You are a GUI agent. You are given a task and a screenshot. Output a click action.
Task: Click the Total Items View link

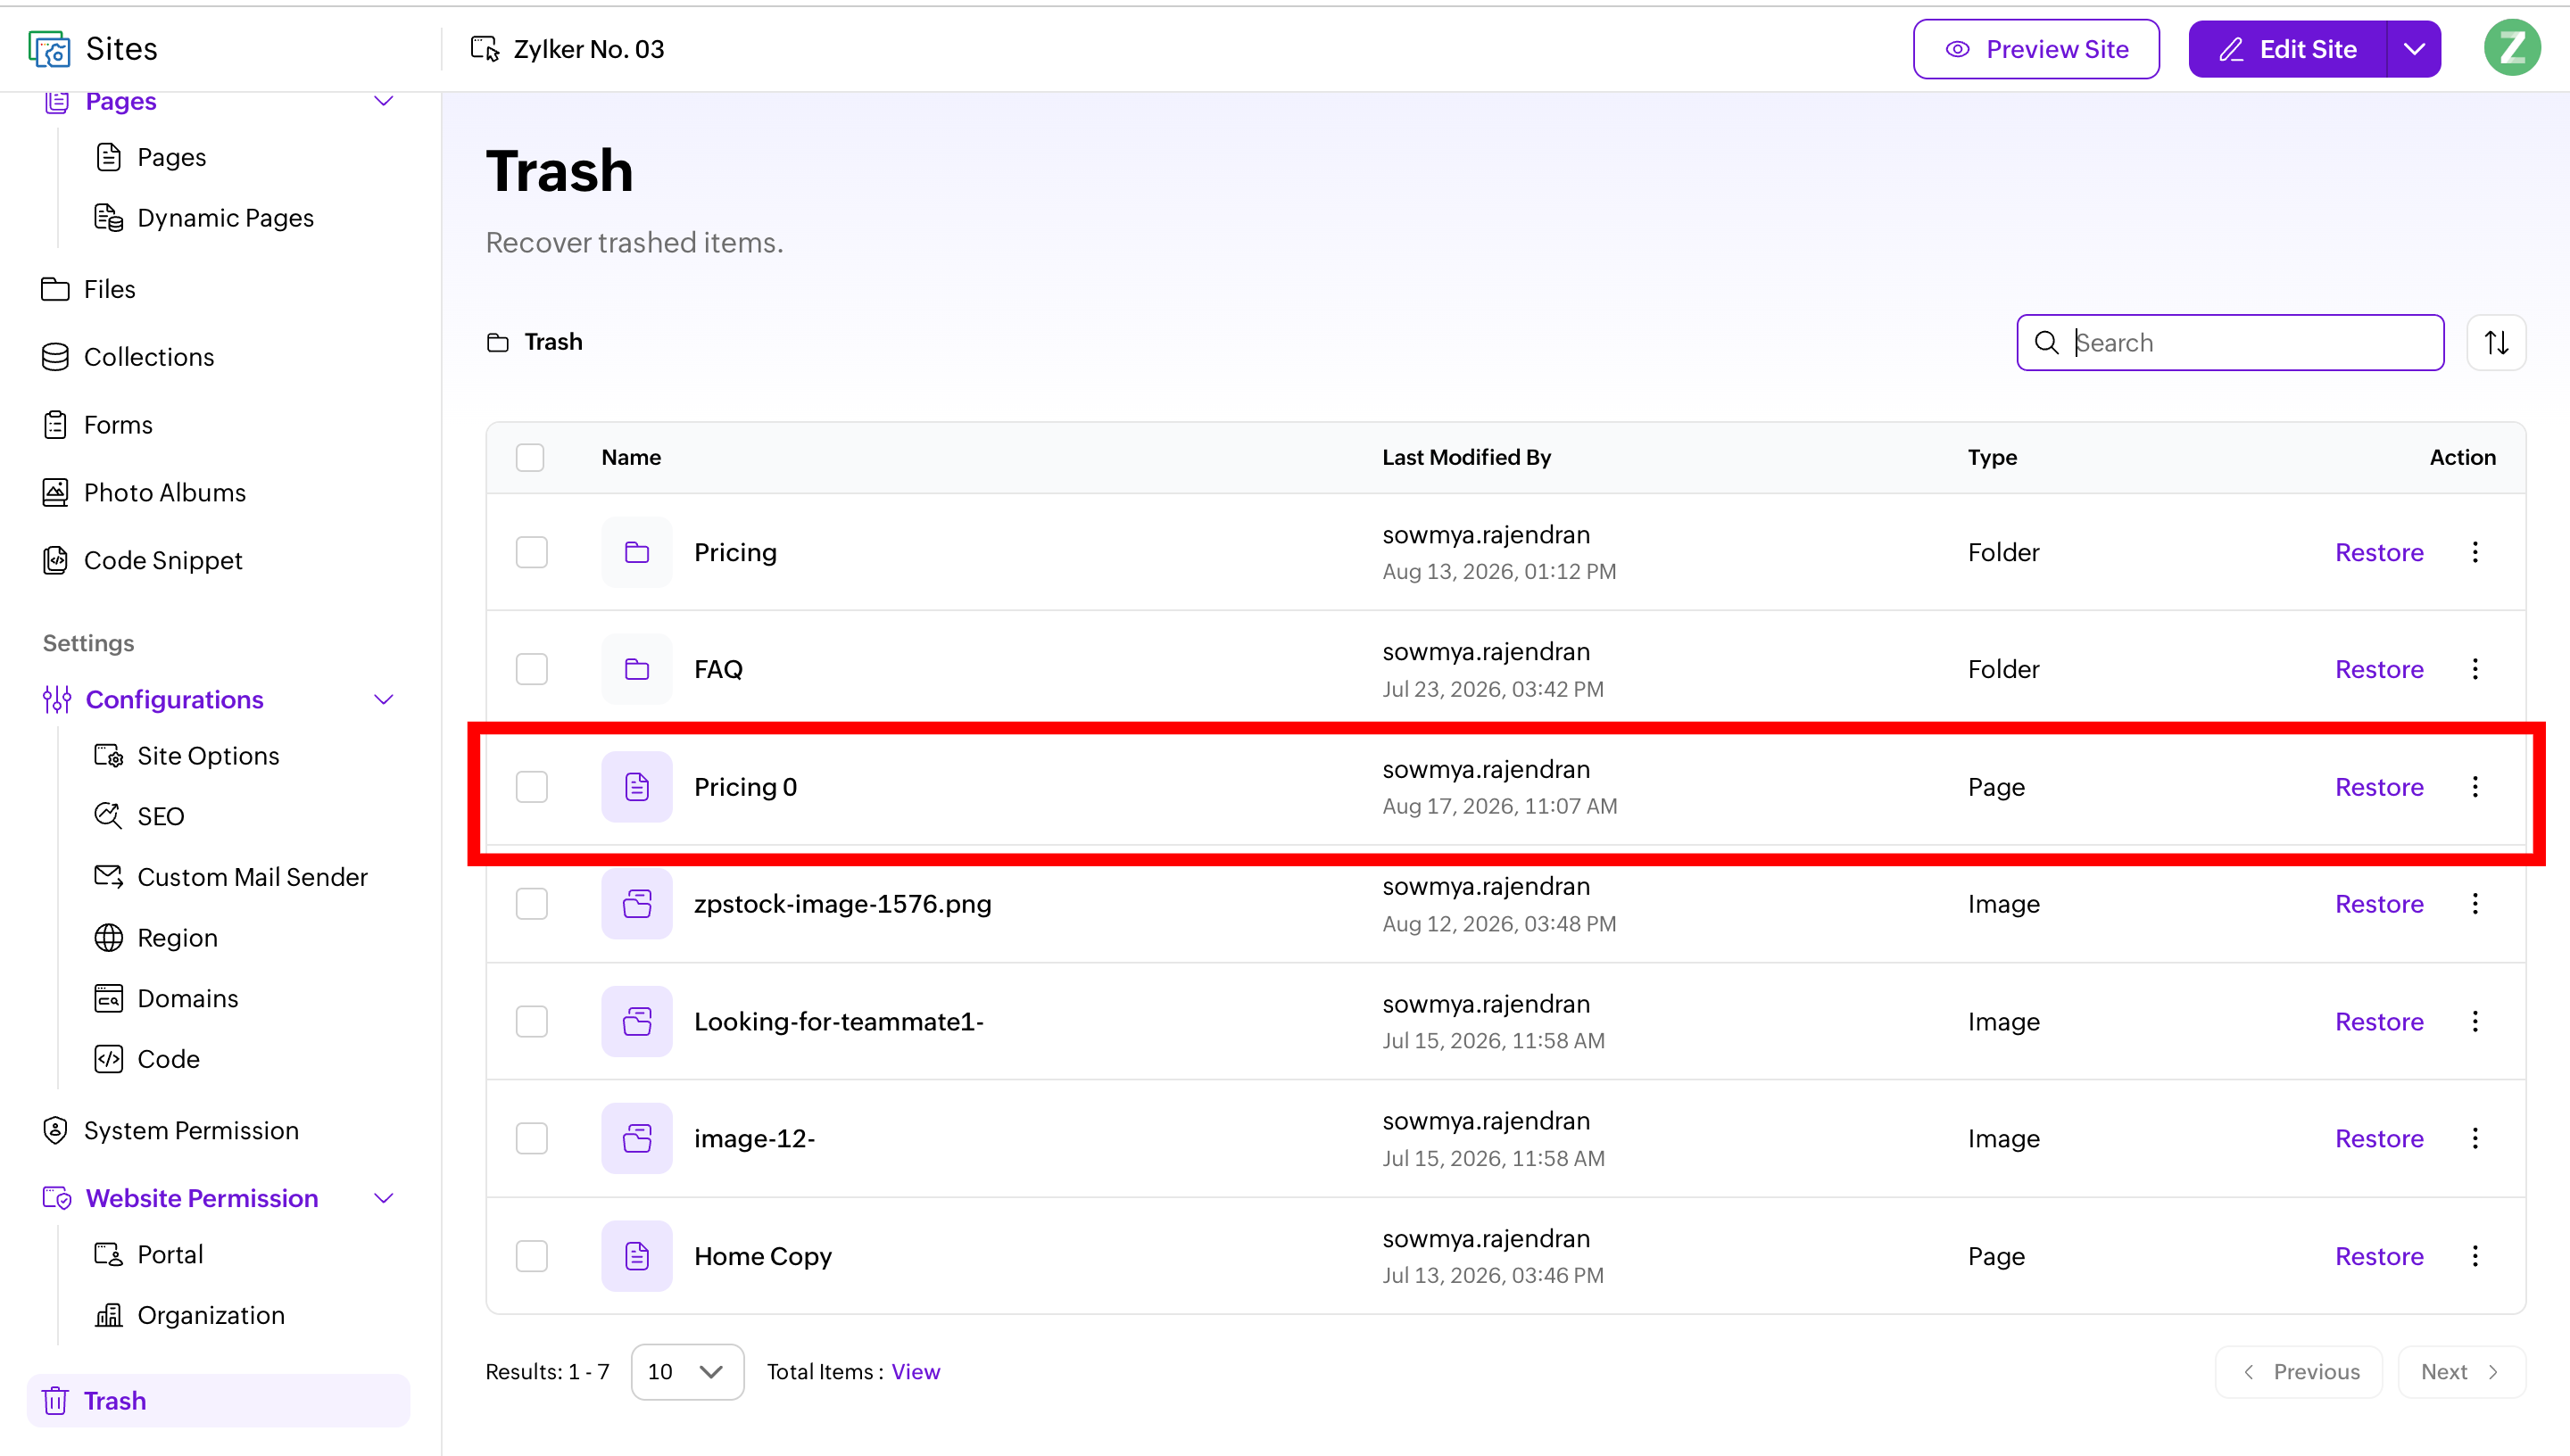pyautogui.click(x=915, y=1372)
